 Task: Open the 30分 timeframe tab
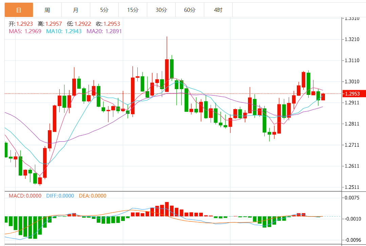161,10
